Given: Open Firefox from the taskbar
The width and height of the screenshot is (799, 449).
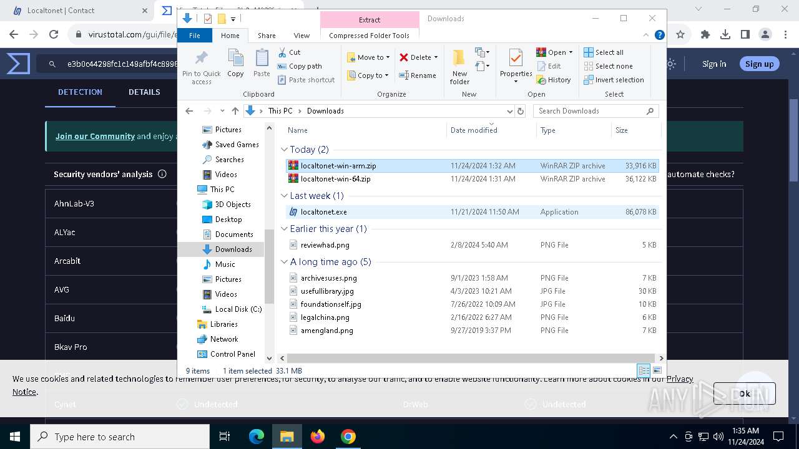Looking at the screenshot, I should tap(318, 437).
